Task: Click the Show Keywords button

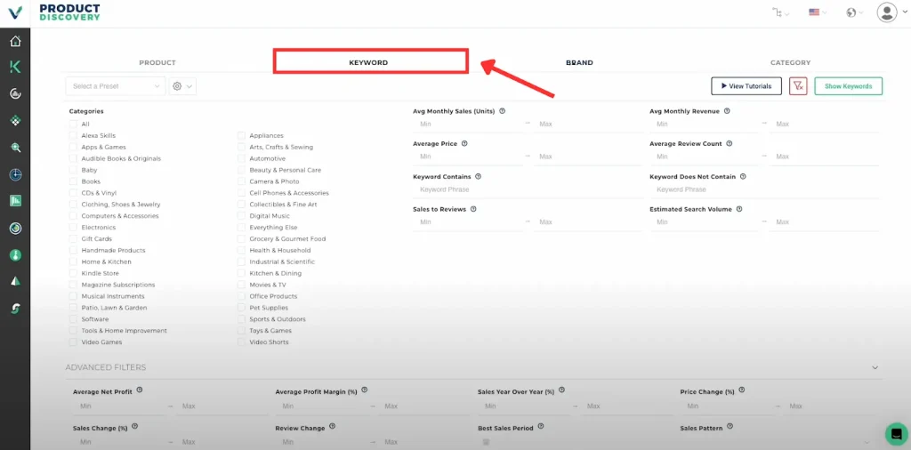Action: pos(848,86)
